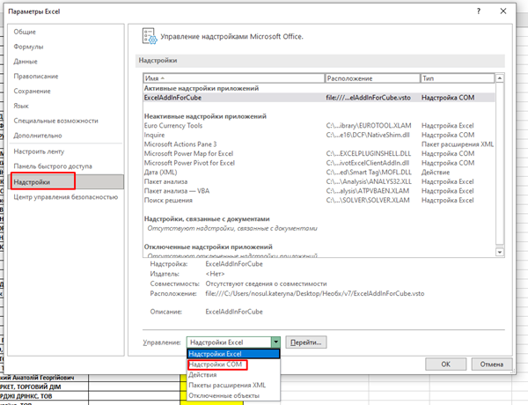Open Центр управления безопасностью
This screenshot has width=528, height=405.
(66, 197)
